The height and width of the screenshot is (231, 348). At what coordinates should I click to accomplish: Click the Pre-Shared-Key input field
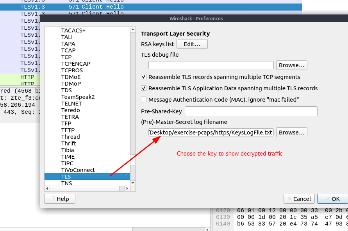click(251, 111)
